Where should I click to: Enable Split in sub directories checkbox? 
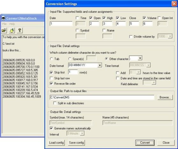[x=55, y=103]
